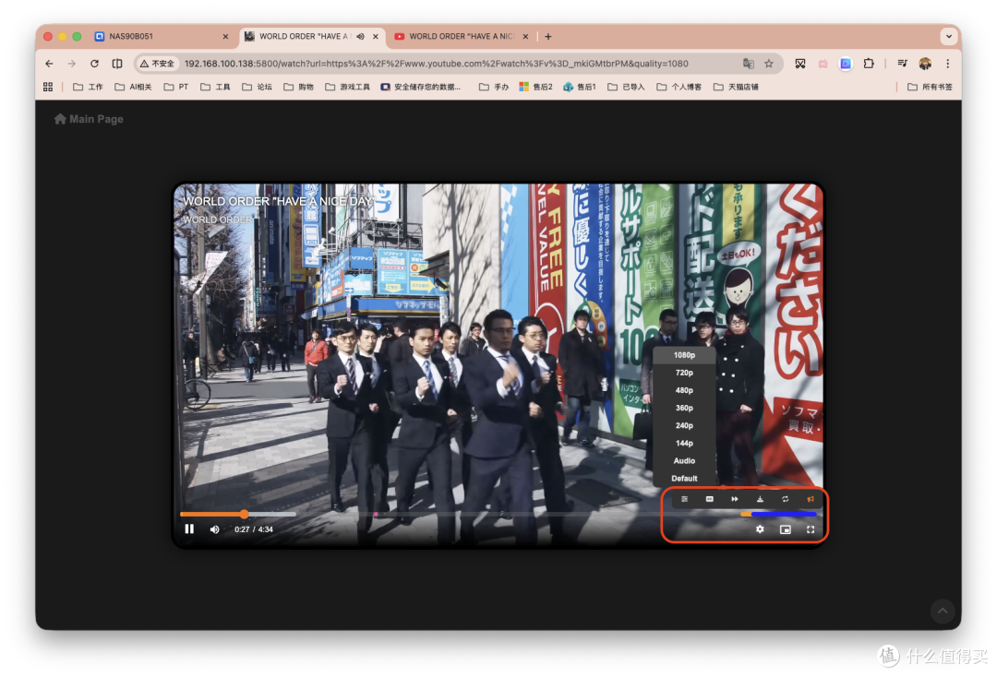This screenshot has height=677, width=997.
Task: Mute the video volume speaker
Action: pos(215,529)
